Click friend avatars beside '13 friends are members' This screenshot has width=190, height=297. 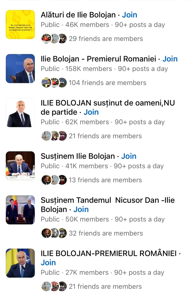(54, 180)
